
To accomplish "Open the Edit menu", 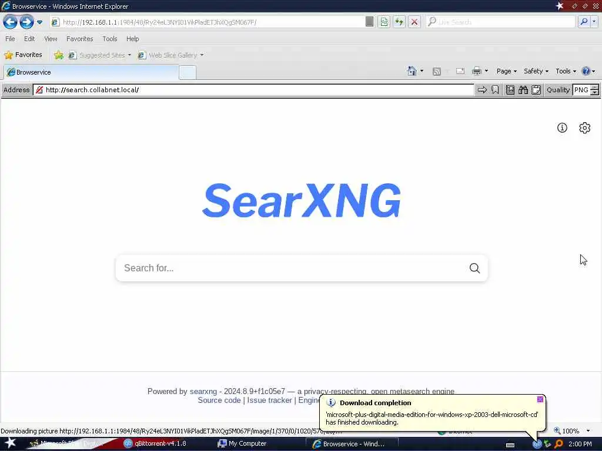I will [29, 39].
